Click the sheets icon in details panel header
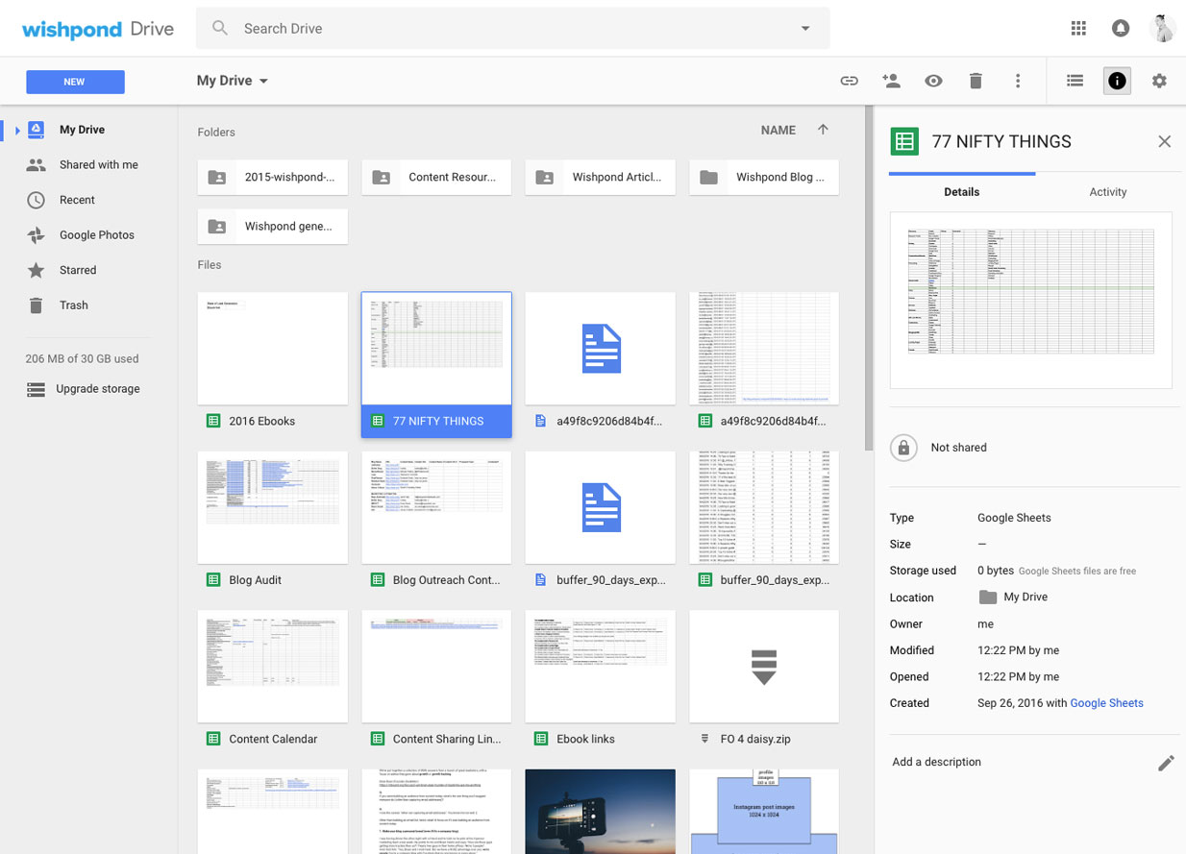The image size is (1186, 854). [904, 141]
